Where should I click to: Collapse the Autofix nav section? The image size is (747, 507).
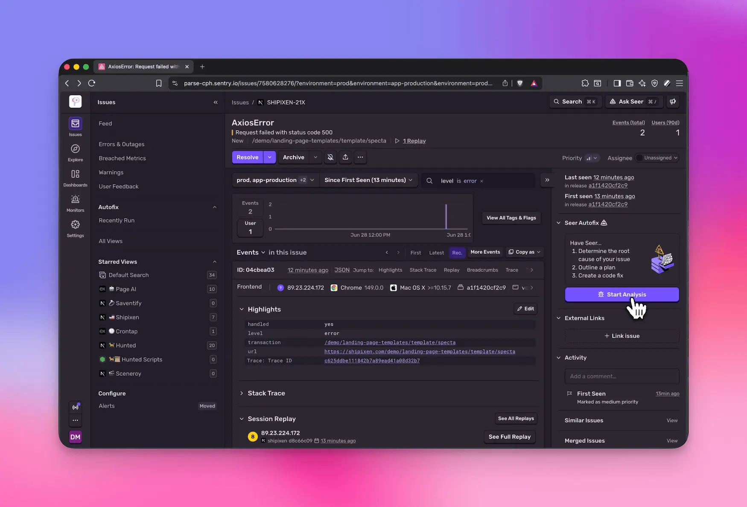[x=215, y=207]
